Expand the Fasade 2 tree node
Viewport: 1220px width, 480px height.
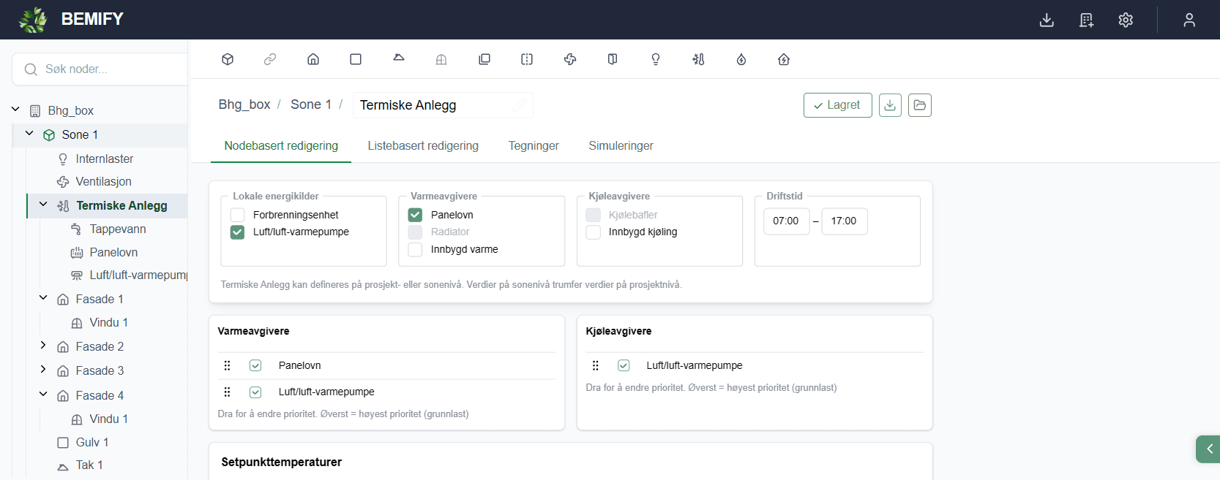click(43, 346)
